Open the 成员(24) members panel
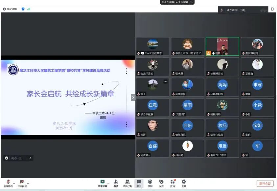The height and width of the screenshot is (191, 277). (127, 182)
